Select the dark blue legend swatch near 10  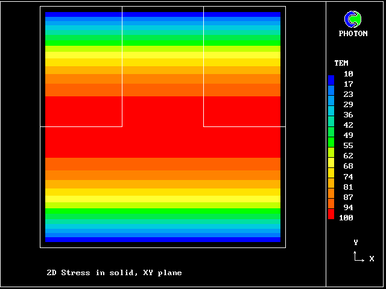coord(331,79)
